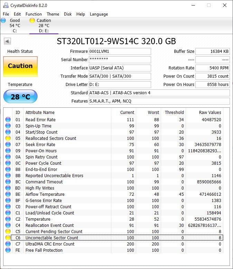Click the CrystalDiskInfo title bar app icon

click(x=6, y=5)
